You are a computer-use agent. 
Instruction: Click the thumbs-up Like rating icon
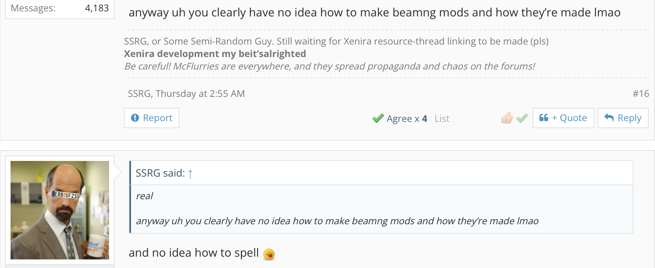[507, 118]
